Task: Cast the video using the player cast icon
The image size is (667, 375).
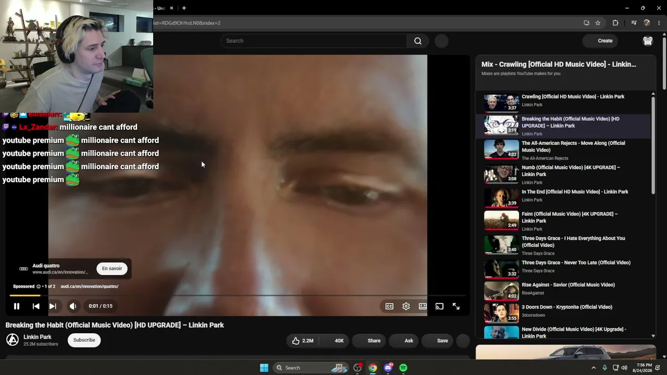Action: 439,306
